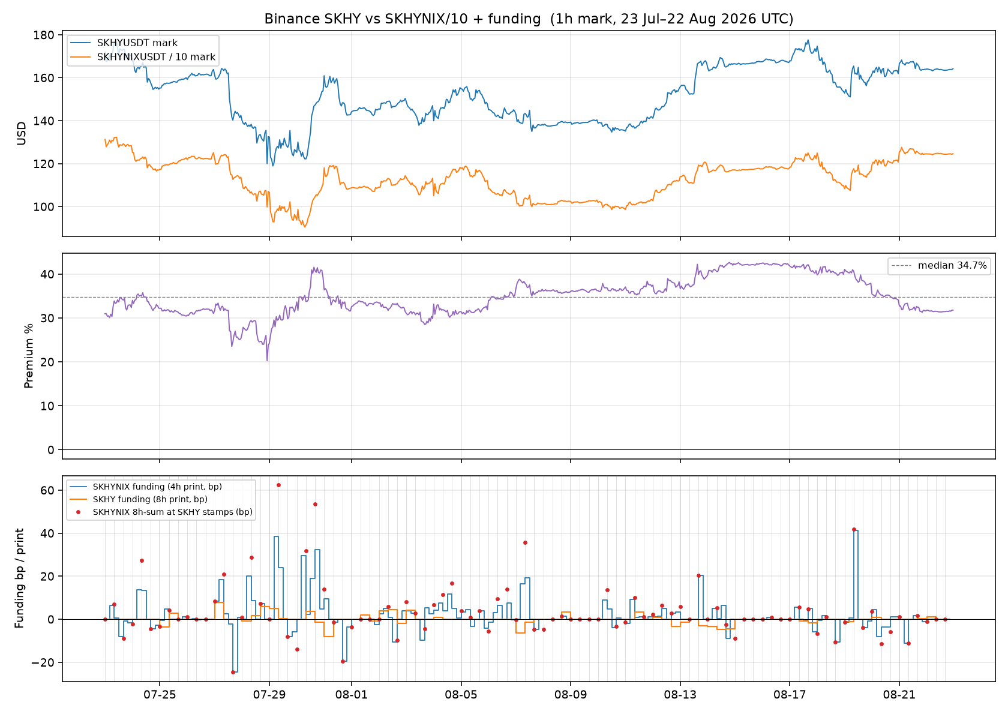The height and width of the screenshot is (714, 1008).
Task: Click the 140 tick on the USD axis
Action: click(x=44, y=121)
